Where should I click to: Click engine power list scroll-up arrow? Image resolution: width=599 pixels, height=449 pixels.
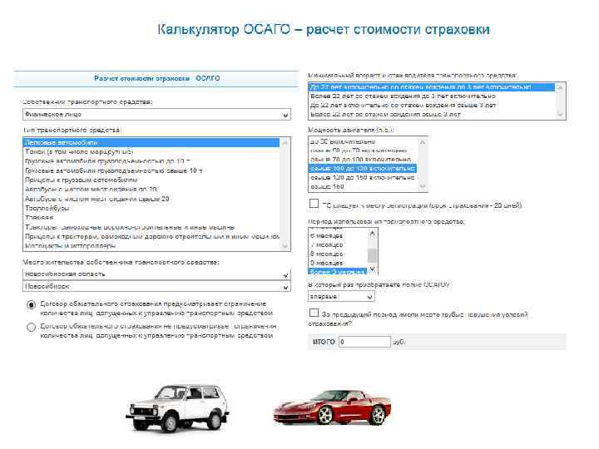tap(423, 142)
